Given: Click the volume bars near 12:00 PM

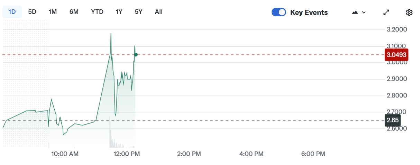Looking at the screenshot, I should 111,140.
